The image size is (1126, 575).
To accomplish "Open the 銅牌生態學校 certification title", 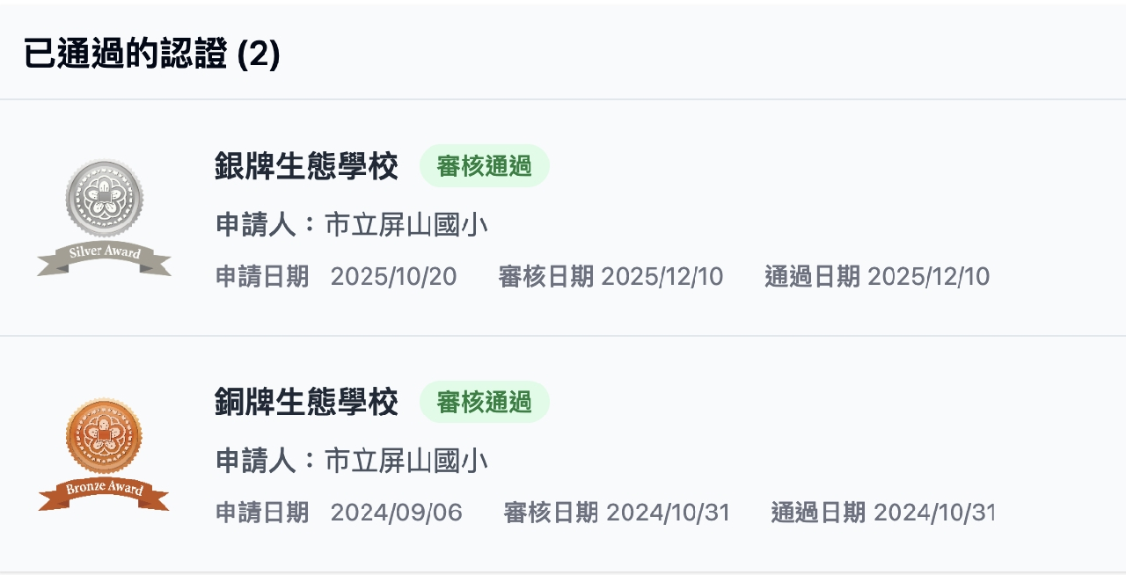I will pyautogui.click(x=306, y=402).
